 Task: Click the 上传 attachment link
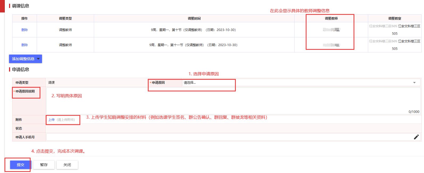pos(52,120)
